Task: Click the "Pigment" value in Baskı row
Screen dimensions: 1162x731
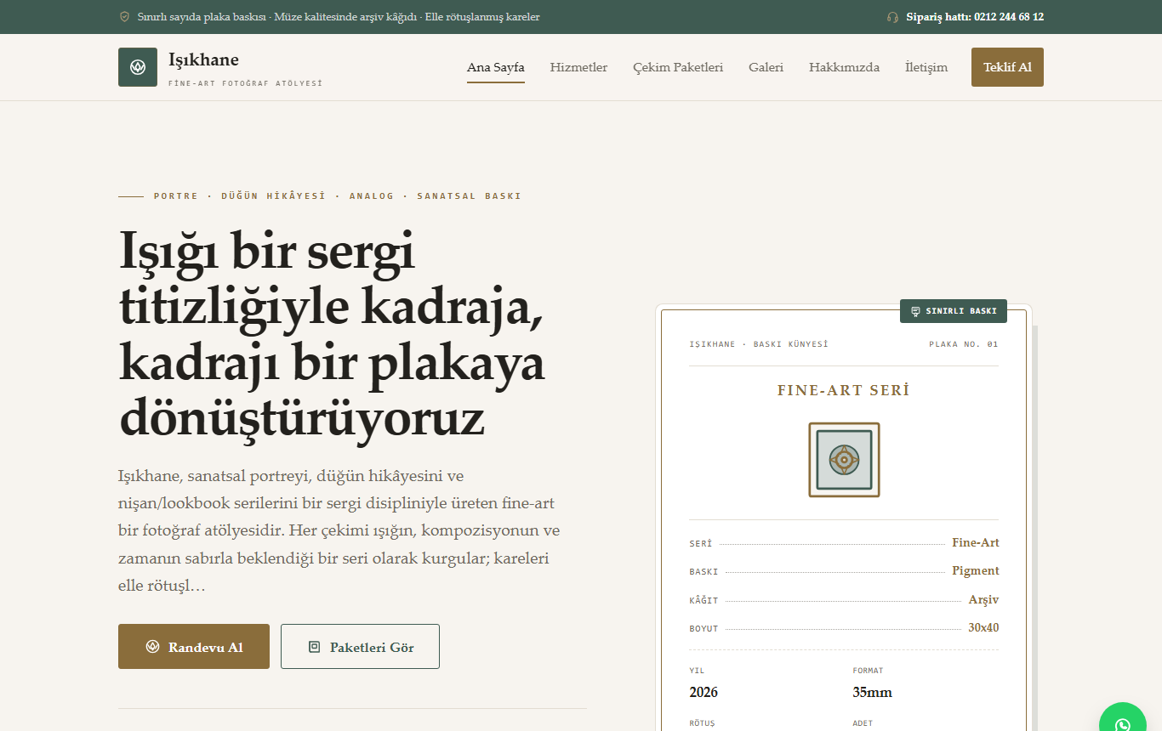Action: (x=976, y=570)
